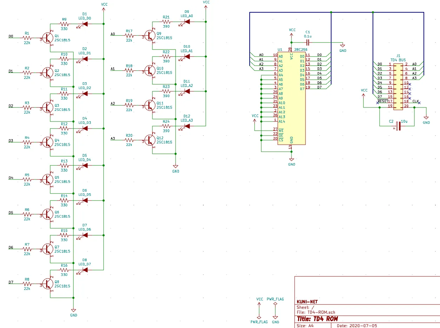Click the J1 TD4 BUS connector
440x328 pixels.
click(x=398, y=85)
